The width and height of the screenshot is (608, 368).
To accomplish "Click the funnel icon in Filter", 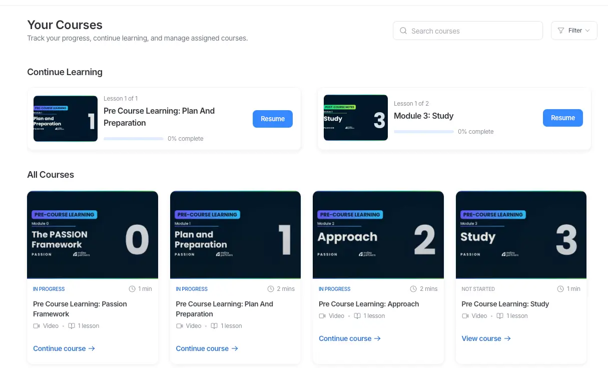I will point(561,31).
